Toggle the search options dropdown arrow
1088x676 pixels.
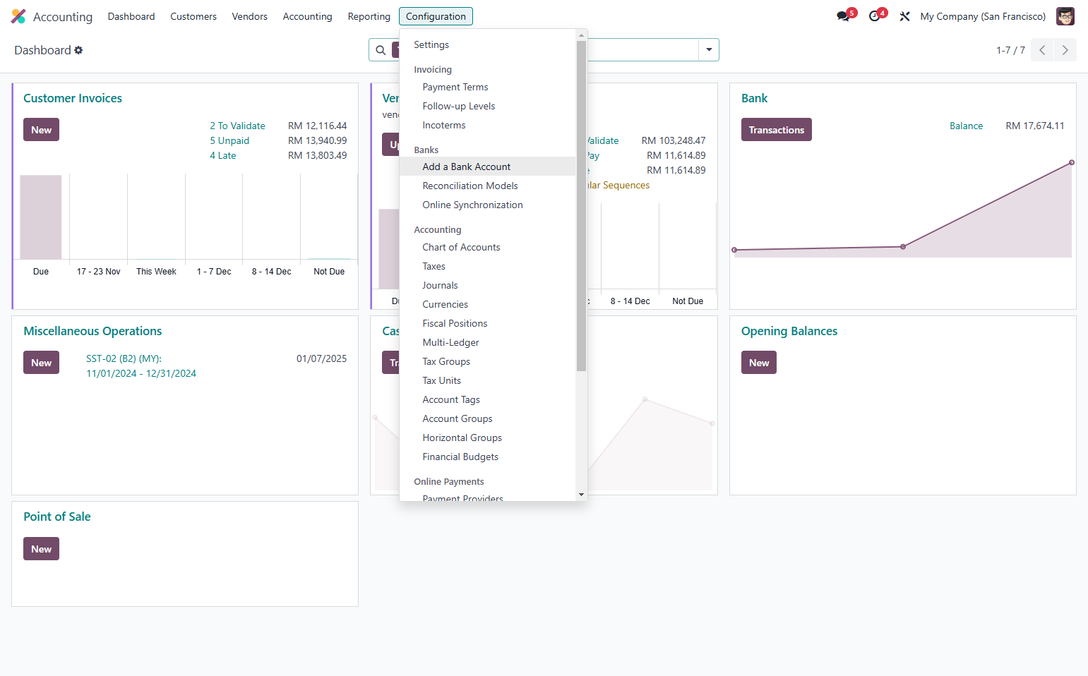coord(709,50)
